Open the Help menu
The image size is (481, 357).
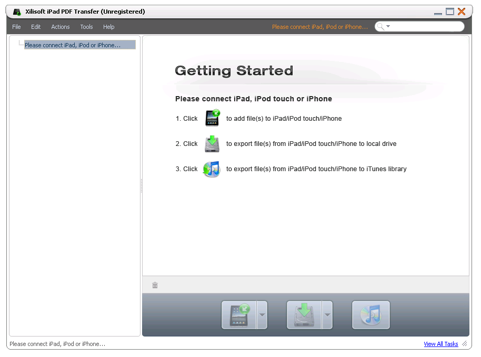coord(108,27)
